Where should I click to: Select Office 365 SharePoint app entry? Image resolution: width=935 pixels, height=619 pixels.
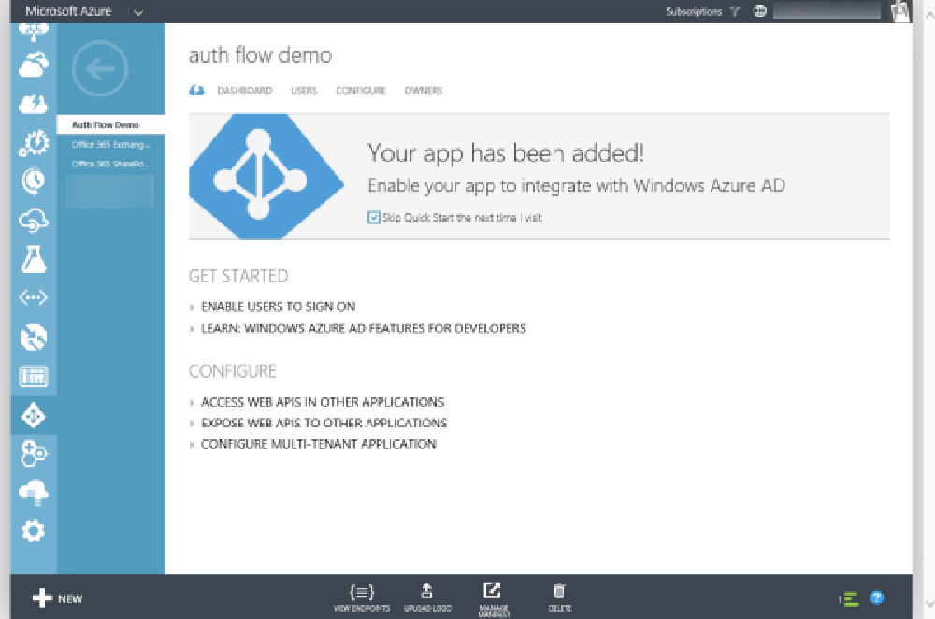111,164
